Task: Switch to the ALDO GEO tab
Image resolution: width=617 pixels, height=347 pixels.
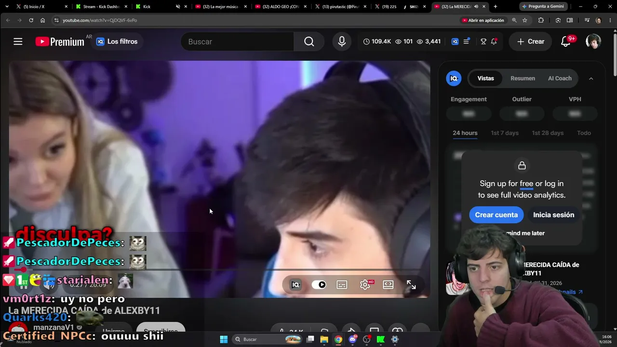Action: (282, 6)
